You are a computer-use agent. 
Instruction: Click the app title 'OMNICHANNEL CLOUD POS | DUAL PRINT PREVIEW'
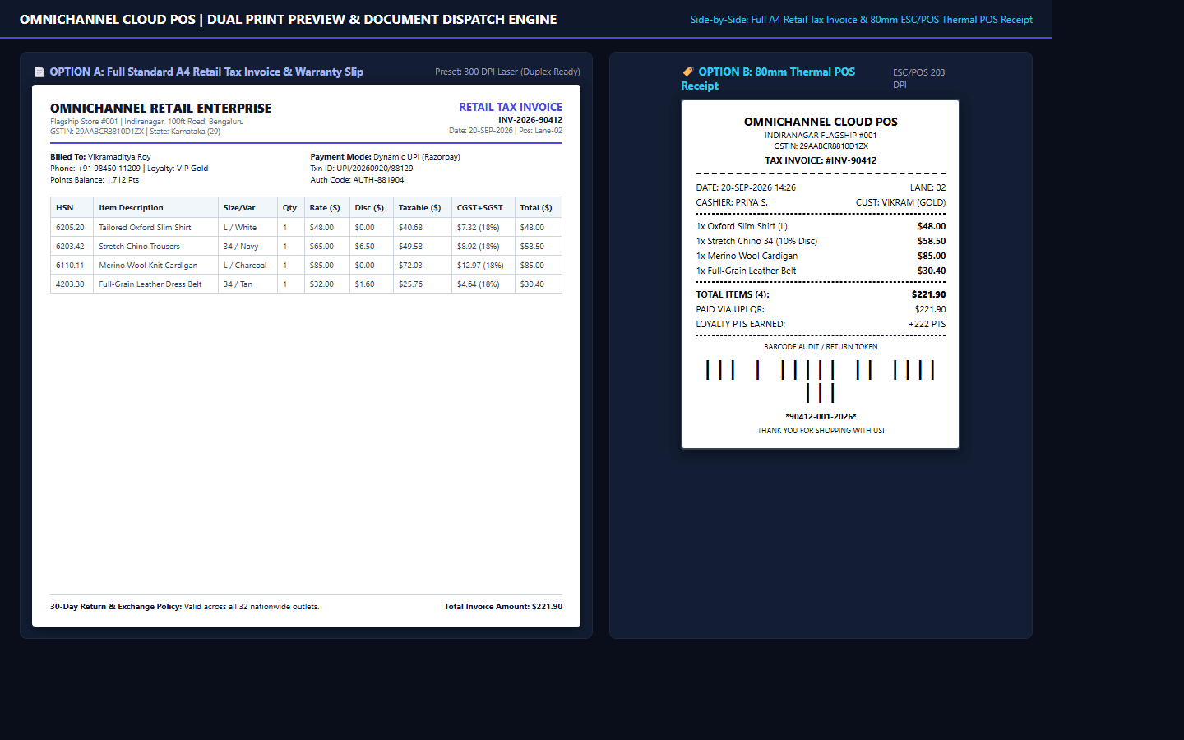coord(288,19)
